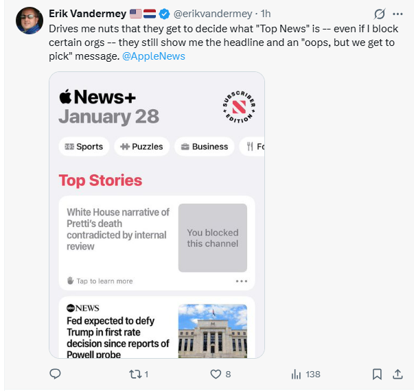The image size is (414, 391).
Task: Click the reply comment icon
Action: [x=56, y=374]
